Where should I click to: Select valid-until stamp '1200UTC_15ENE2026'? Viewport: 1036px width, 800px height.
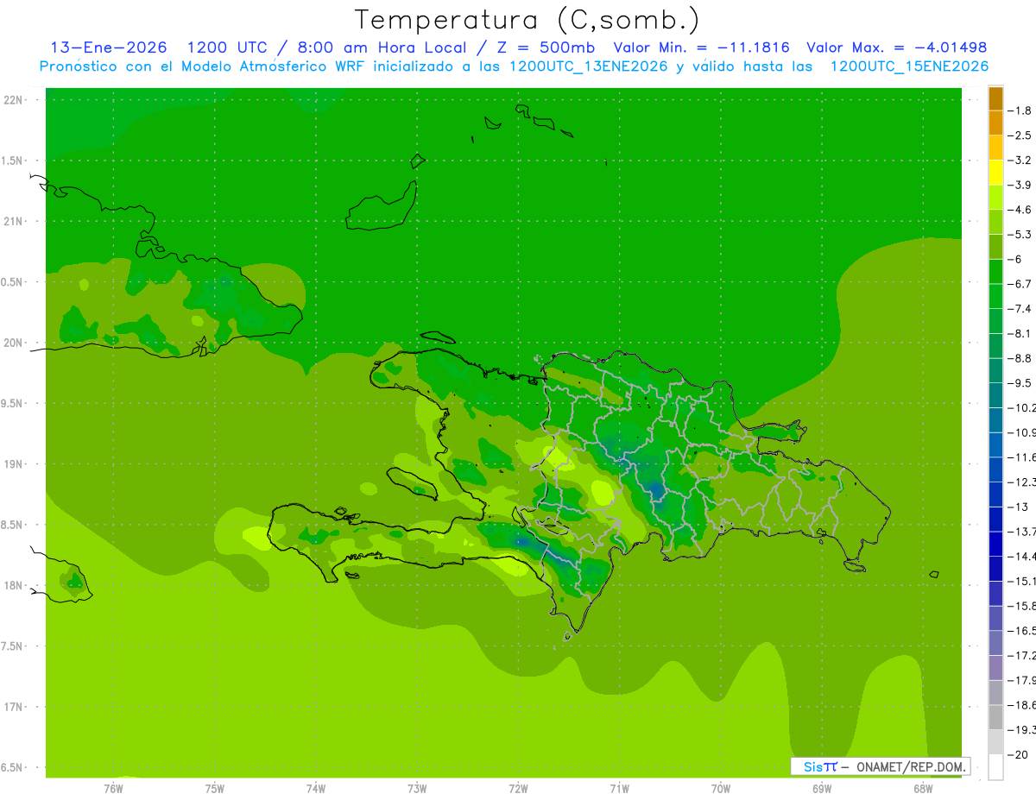point(909,66)
